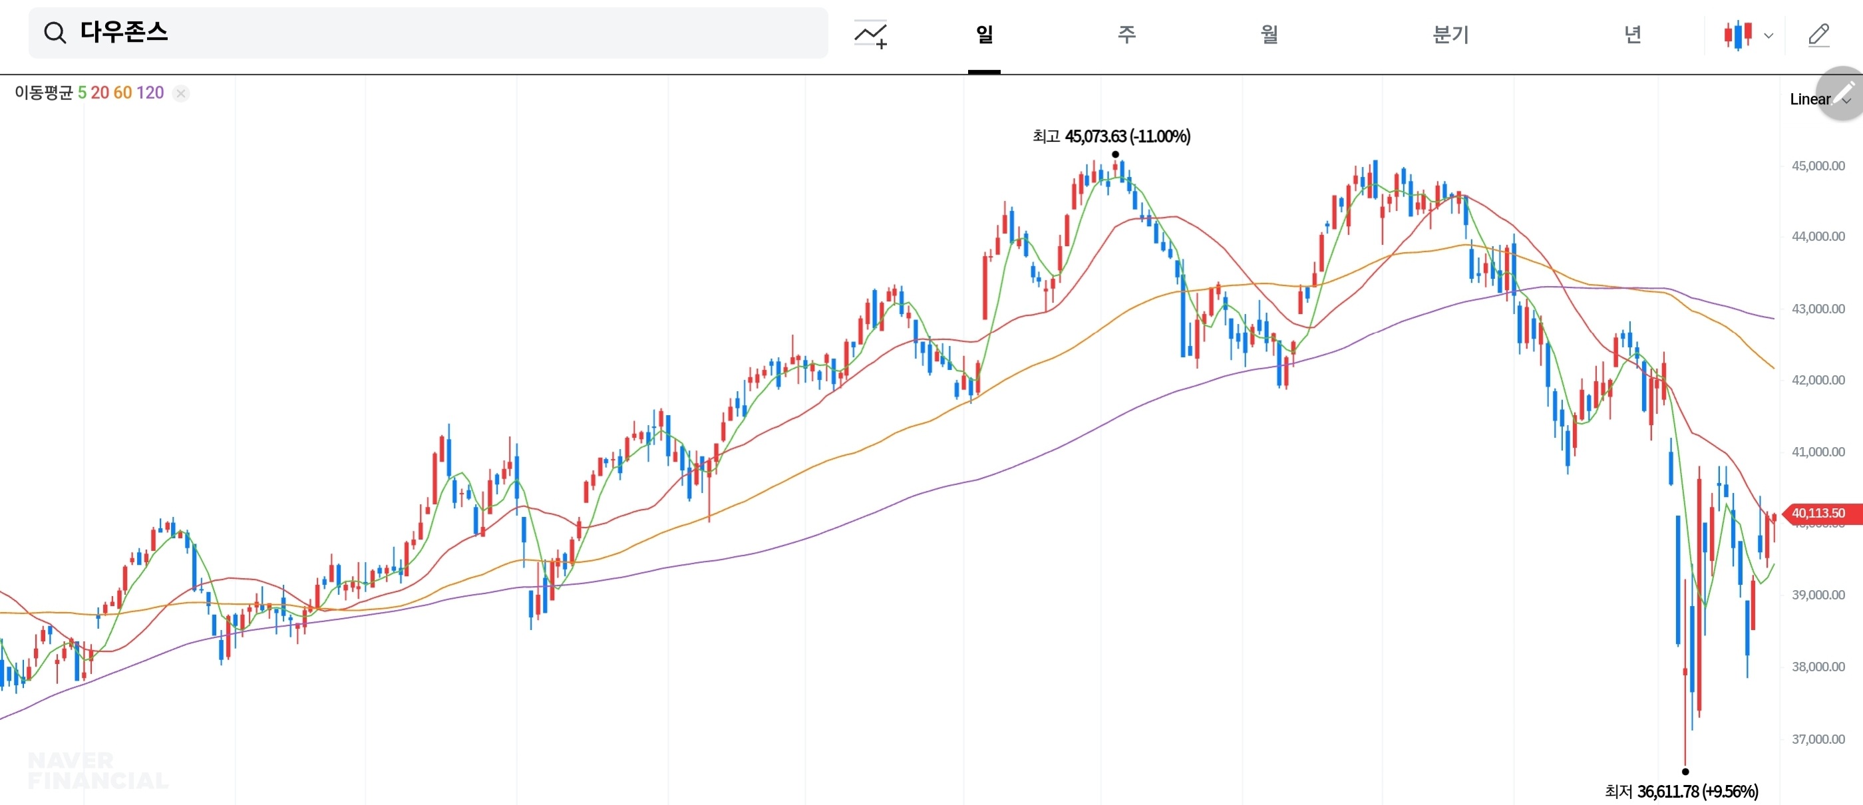Remove the moving average indicator with the x
The image size is (1863, 805).
[x=181, y=93]
